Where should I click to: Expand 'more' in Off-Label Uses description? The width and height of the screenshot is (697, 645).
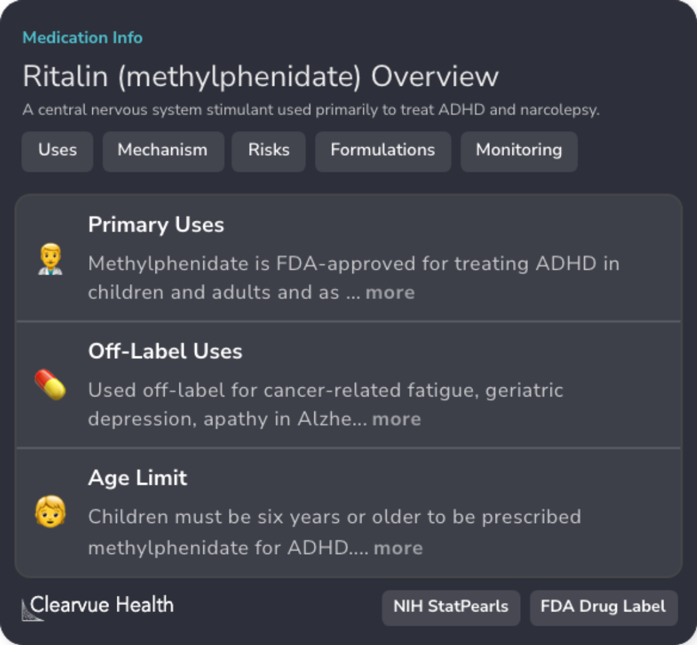(x=396, y=419)
